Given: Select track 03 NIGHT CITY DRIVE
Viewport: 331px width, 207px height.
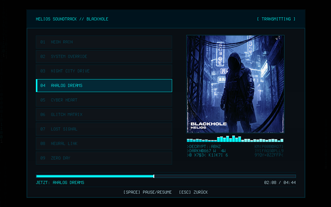Looking at the screenshot, I should tap(103, 71).
